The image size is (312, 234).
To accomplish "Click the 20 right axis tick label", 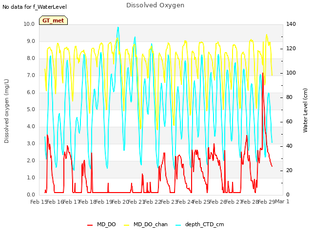I will 289,171.
